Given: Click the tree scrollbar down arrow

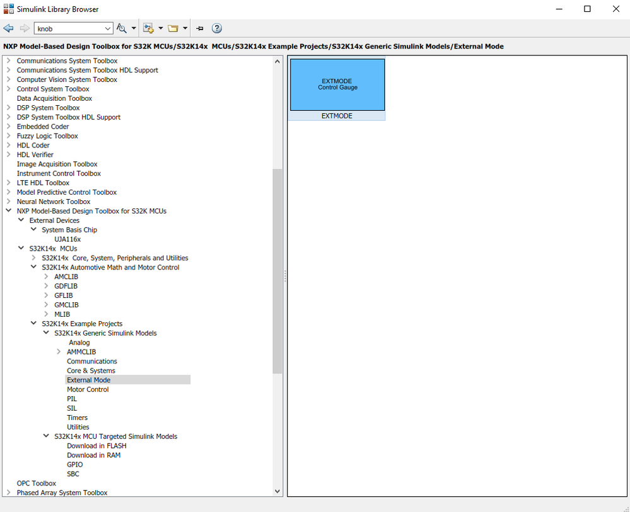Looking at the screenshot, I should 277,491.
